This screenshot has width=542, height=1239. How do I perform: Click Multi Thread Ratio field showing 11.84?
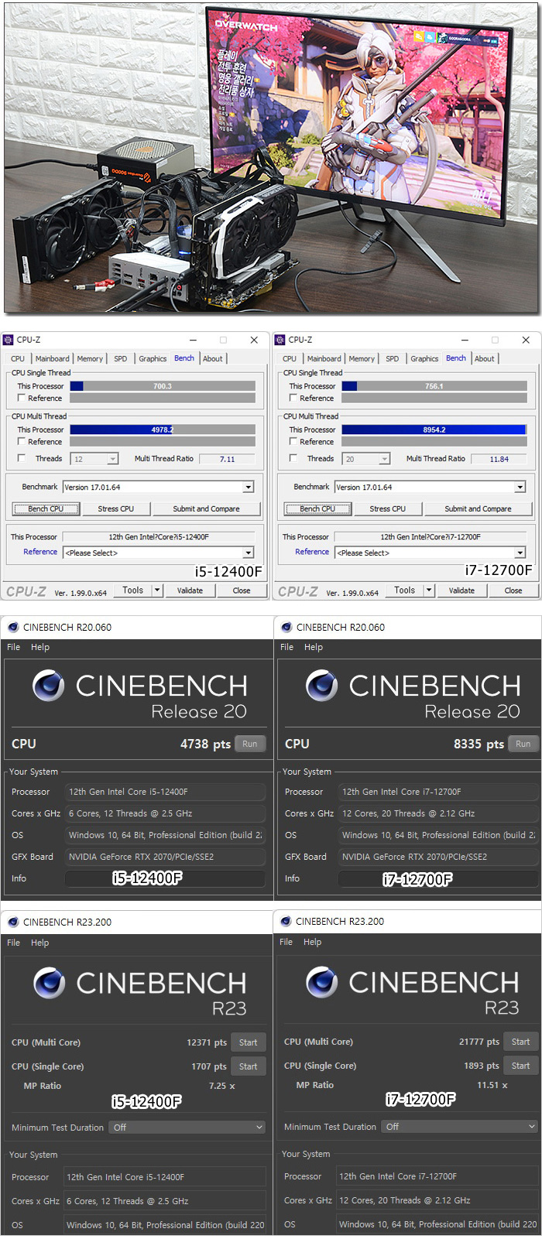[499, 459]
